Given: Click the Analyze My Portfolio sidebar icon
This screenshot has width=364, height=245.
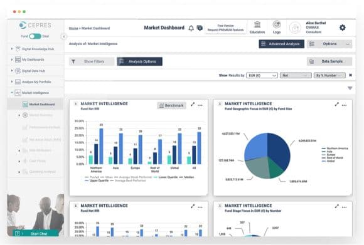Looking at the screenshot, I should point(18,82).
